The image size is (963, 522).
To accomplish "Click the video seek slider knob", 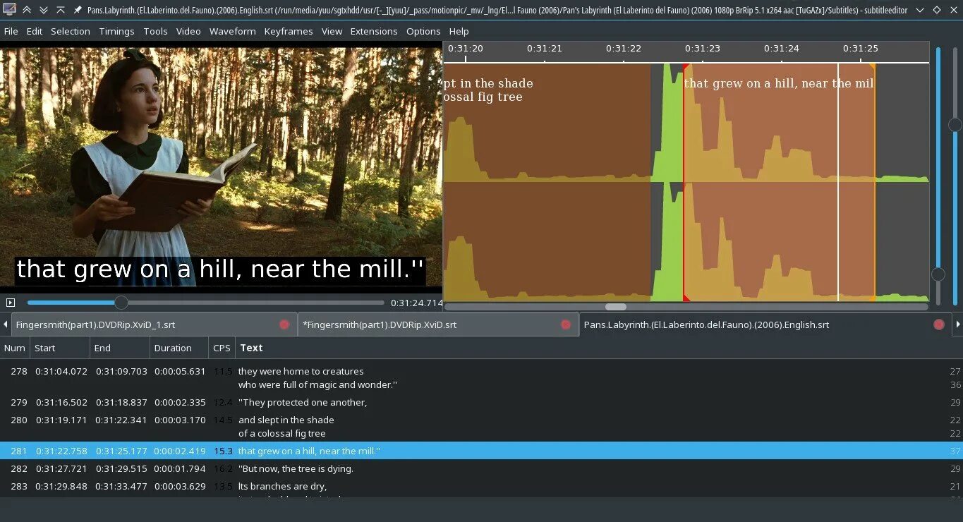I will coord(121,303).
